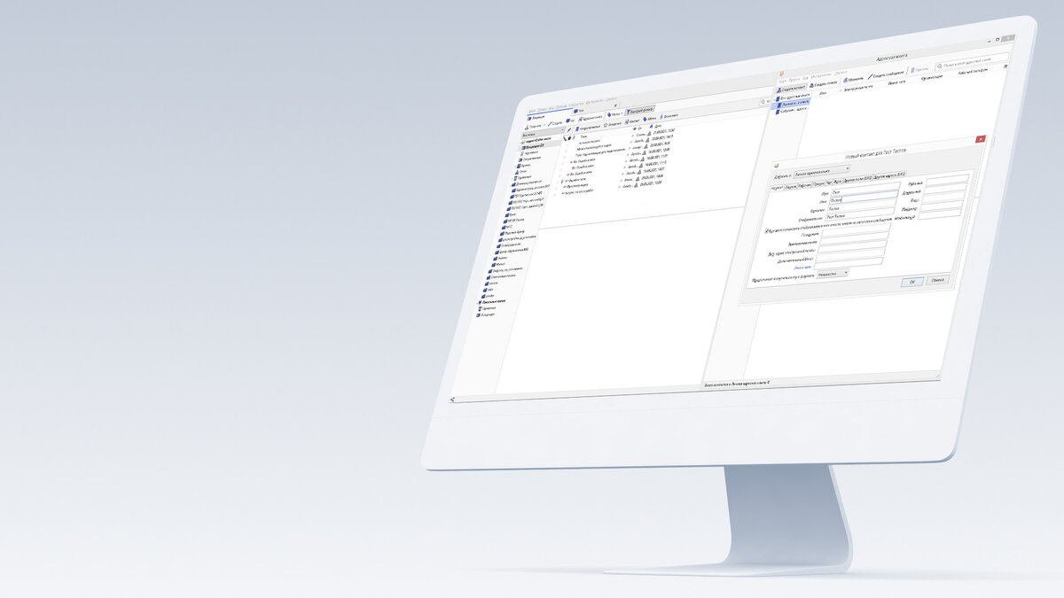Click the OK button in contact dialog
This screenshot has width=1064, height=598.
[x=911, y=282]
